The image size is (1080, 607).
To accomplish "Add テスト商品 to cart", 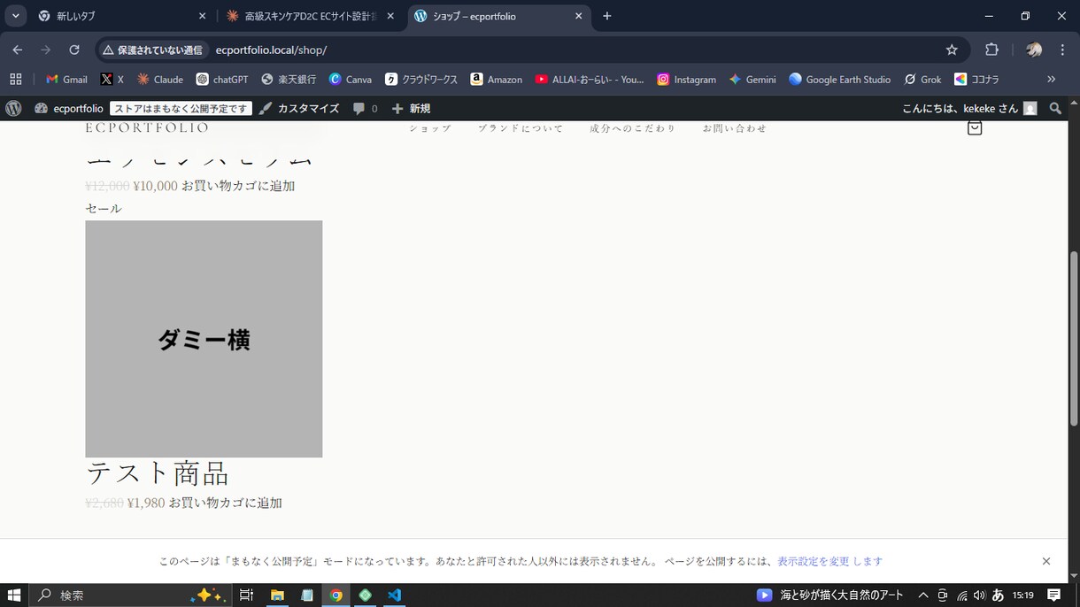I will [x=226, y=503].
